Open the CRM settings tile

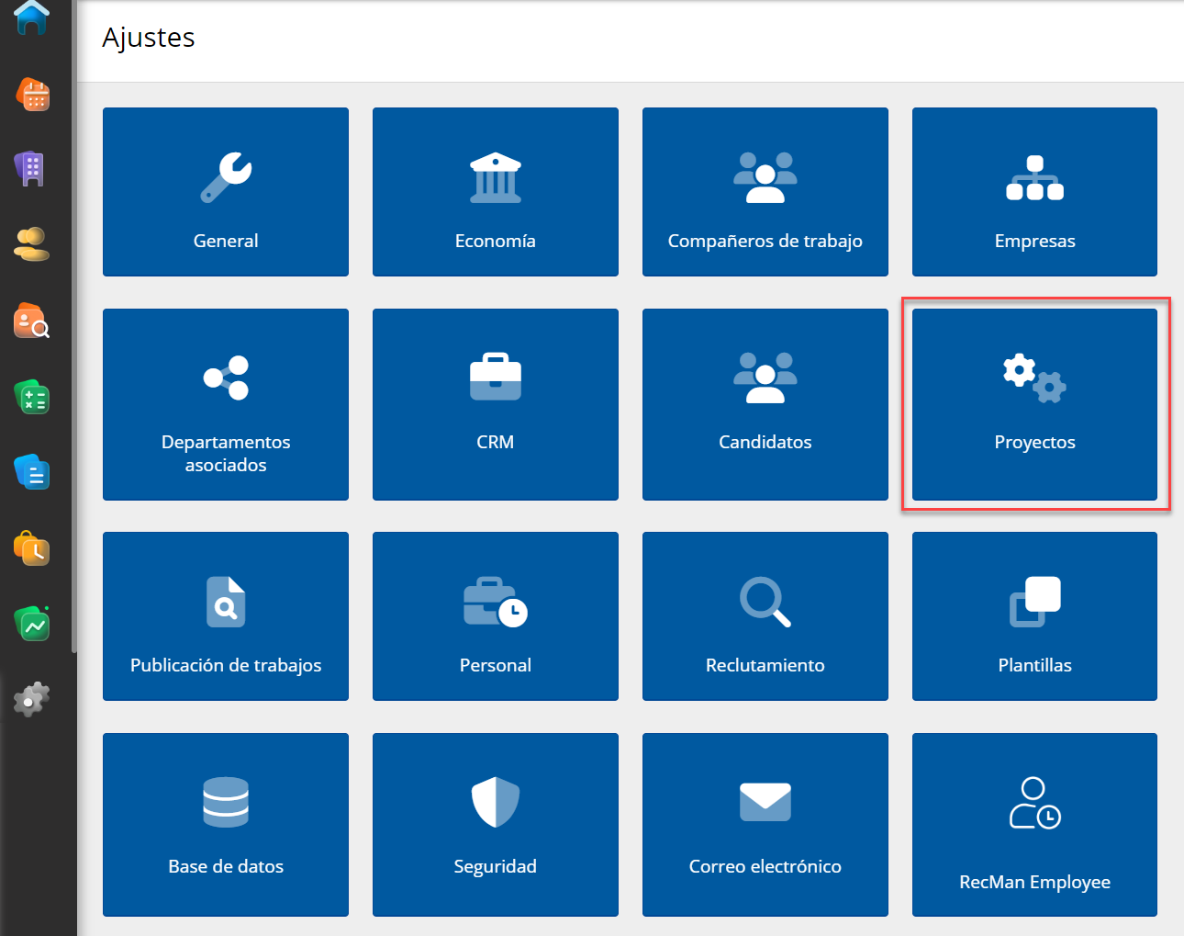click(495, 404)
